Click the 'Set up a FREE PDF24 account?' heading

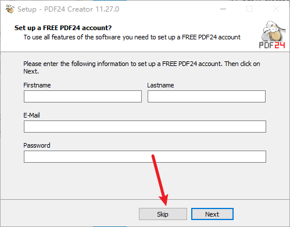(x=63, y=28)
